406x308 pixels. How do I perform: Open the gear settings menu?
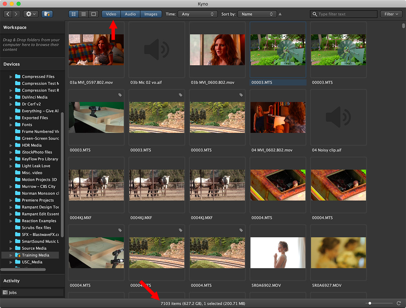[x=31, y=14]
